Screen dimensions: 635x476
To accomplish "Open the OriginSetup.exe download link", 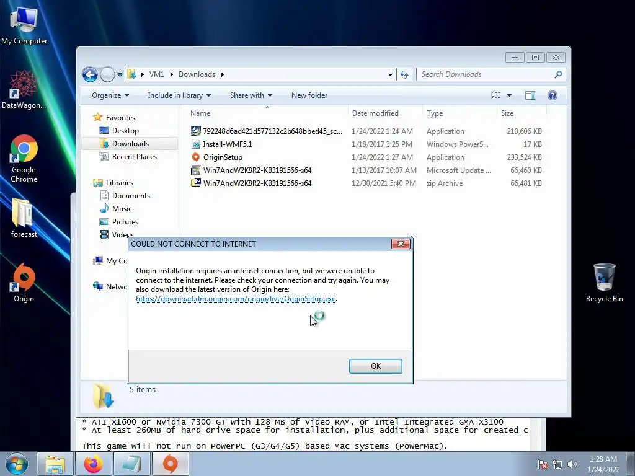I will coord(236,299).
